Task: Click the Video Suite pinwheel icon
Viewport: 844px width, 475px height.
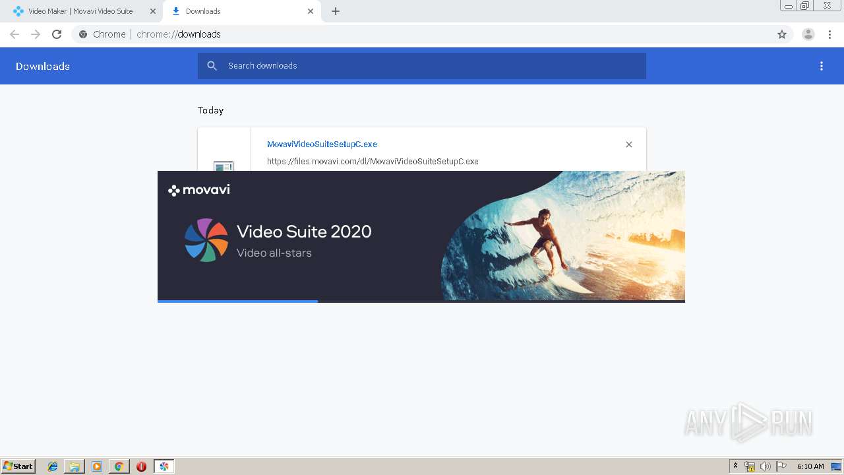Action: coord(206,240)
